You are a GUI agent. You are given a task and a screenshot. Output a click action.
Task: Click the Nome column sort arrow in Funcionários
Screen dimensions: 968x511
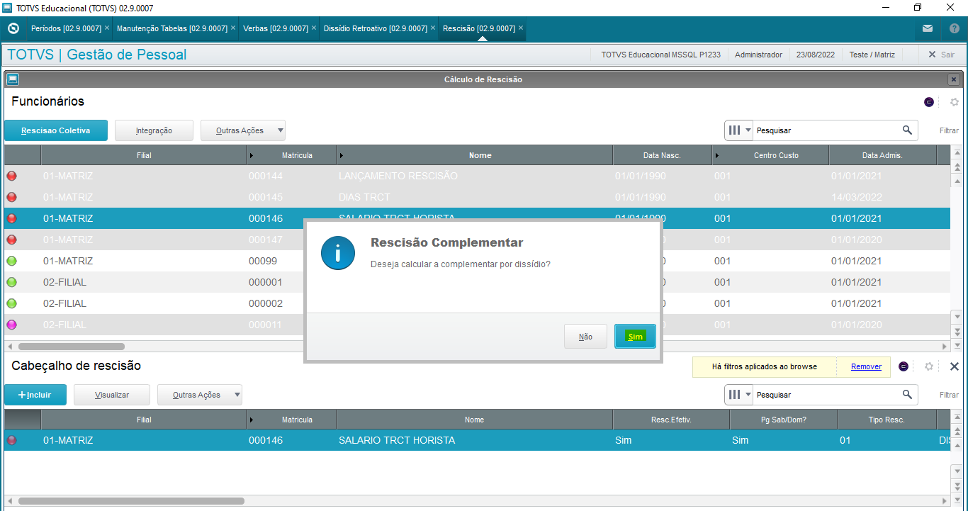[342, 155]
